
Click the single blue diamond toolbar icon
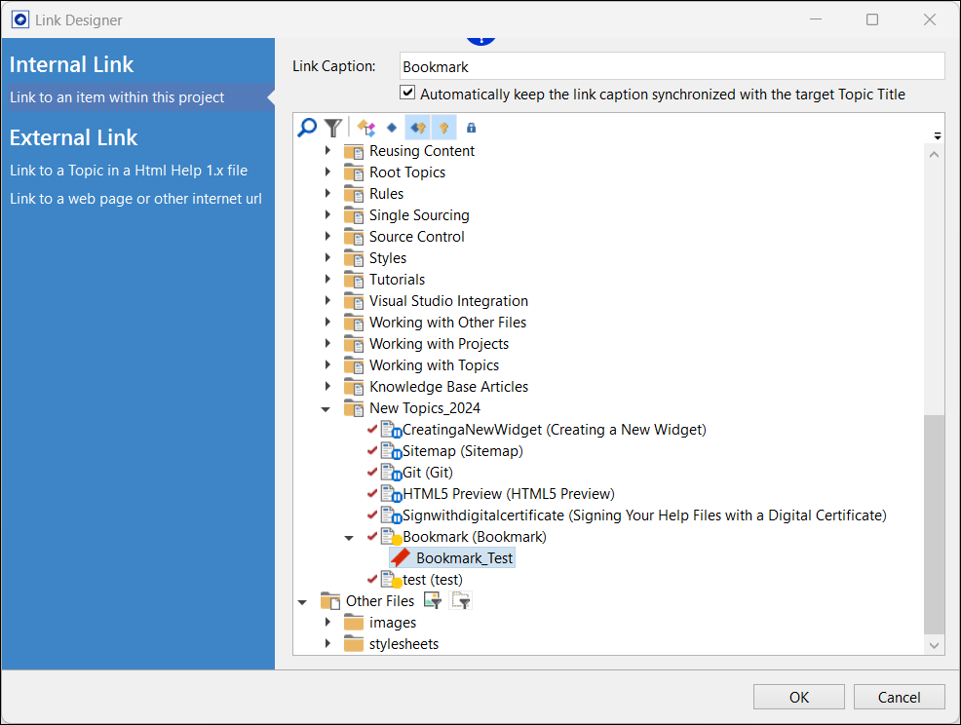pyautogui.click(x=391, y=127)
